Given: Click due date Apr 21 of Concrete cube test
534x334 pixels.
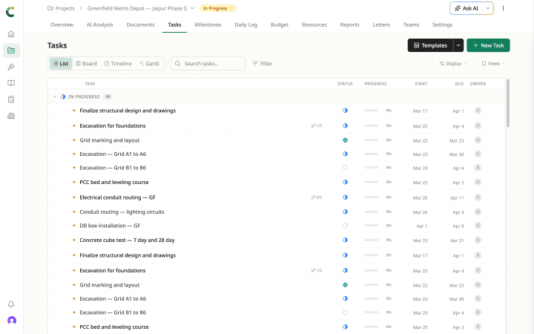Looking at the screenshot, I should (457, 240).
